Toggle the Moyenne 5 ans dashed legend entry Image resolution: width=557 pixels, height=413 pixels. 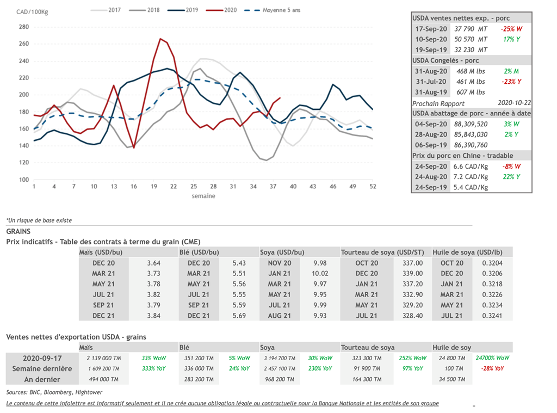276,10
